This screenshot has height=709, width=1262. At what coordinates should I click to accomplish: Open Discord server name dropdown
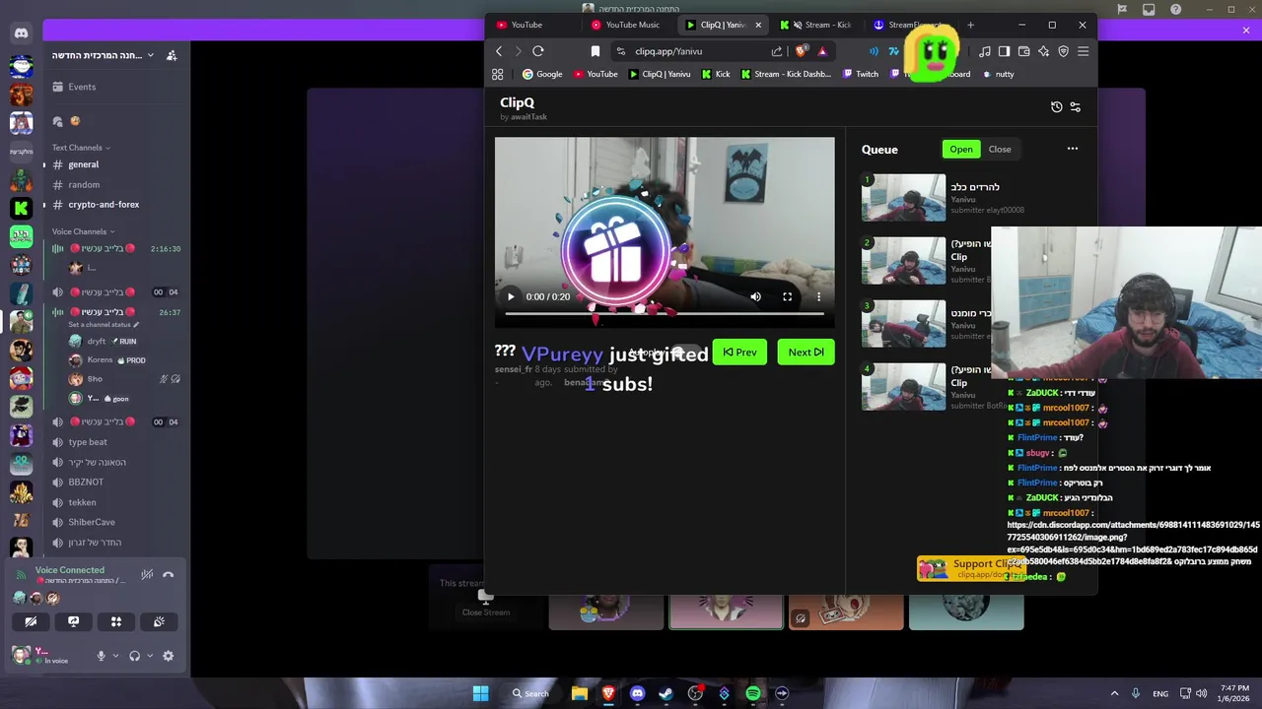point(104,55)
